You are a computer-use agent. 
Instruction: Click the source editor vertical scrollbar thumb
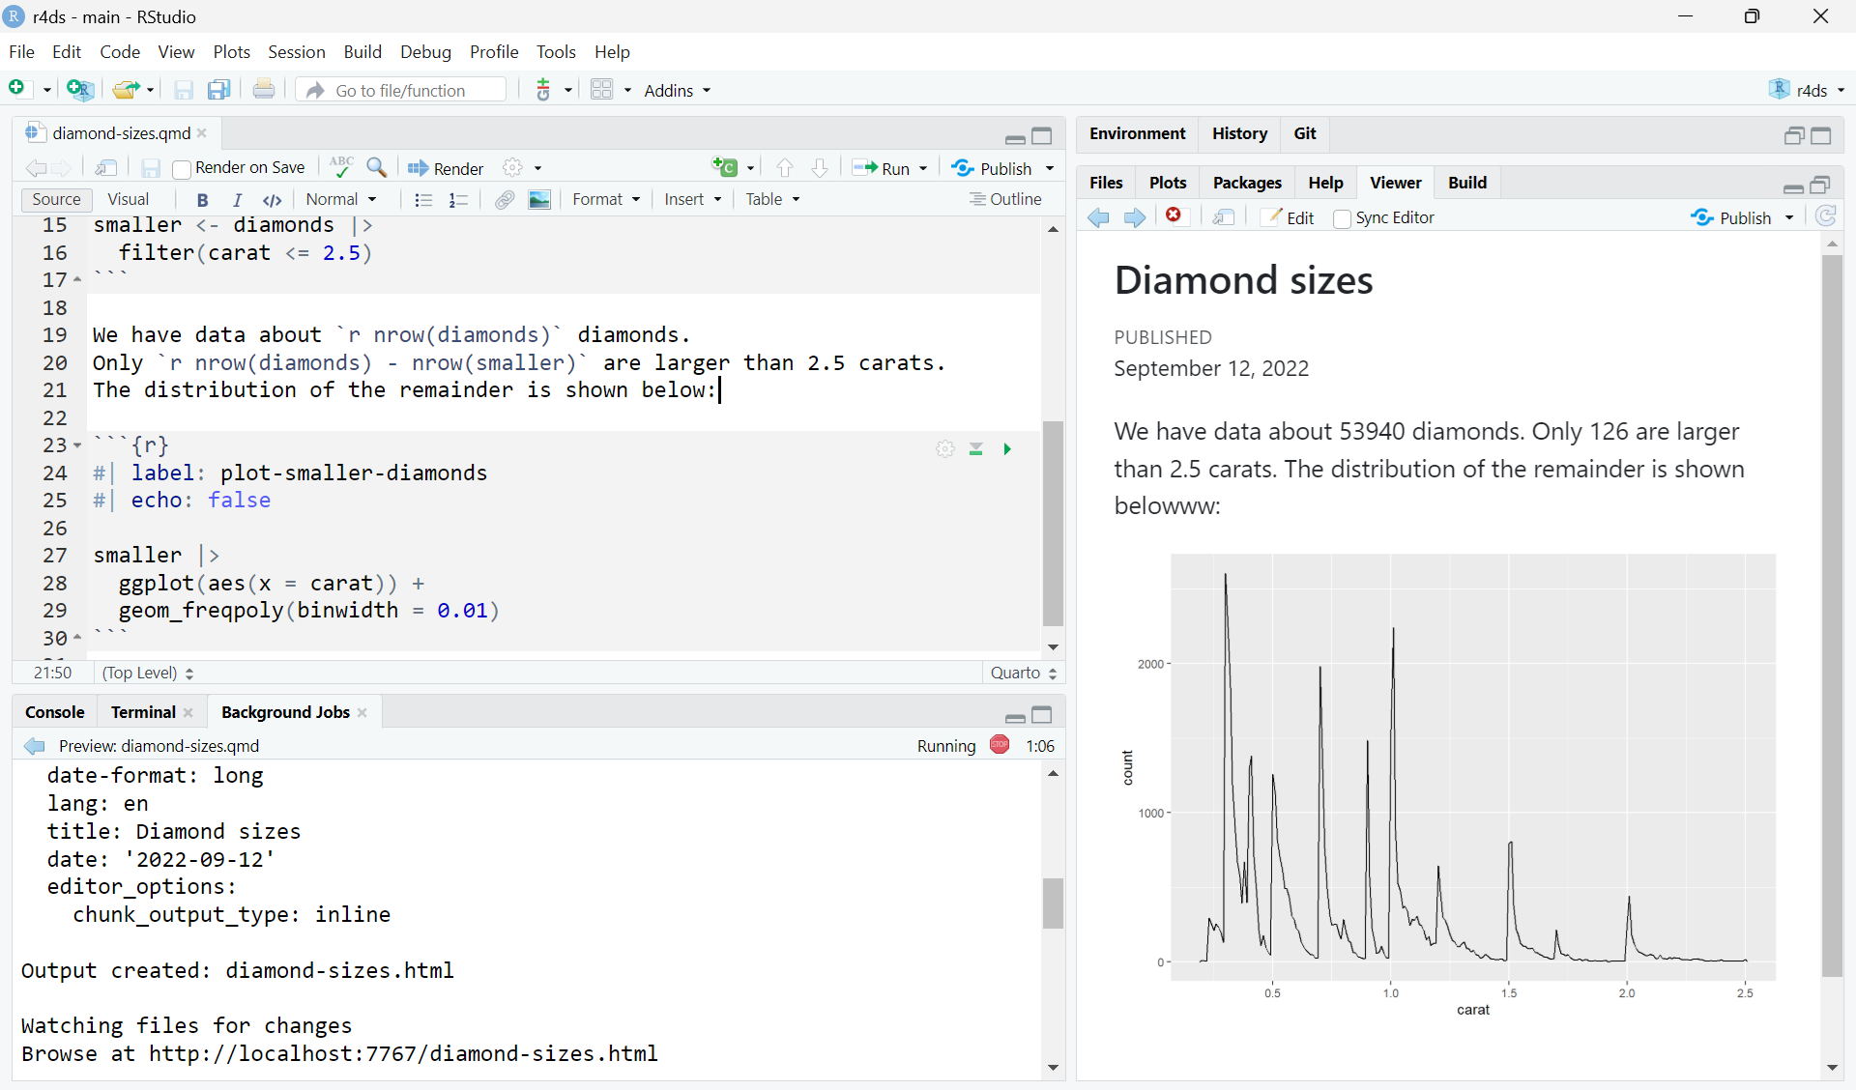[1053, 523]
